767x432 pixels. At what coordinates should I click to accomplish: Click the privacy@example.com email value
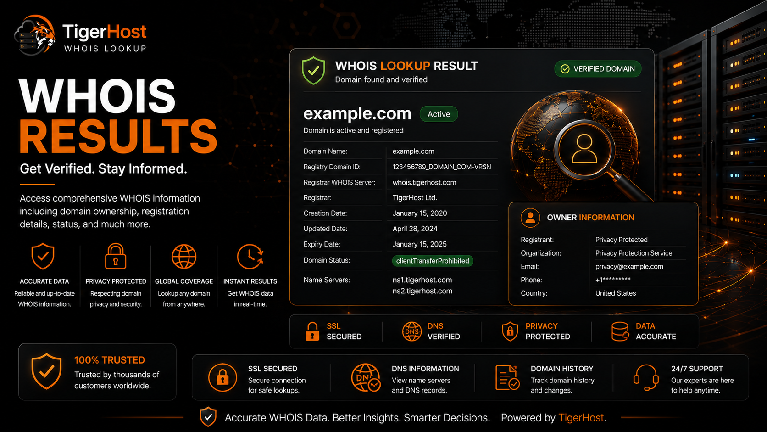click(629, 267)
